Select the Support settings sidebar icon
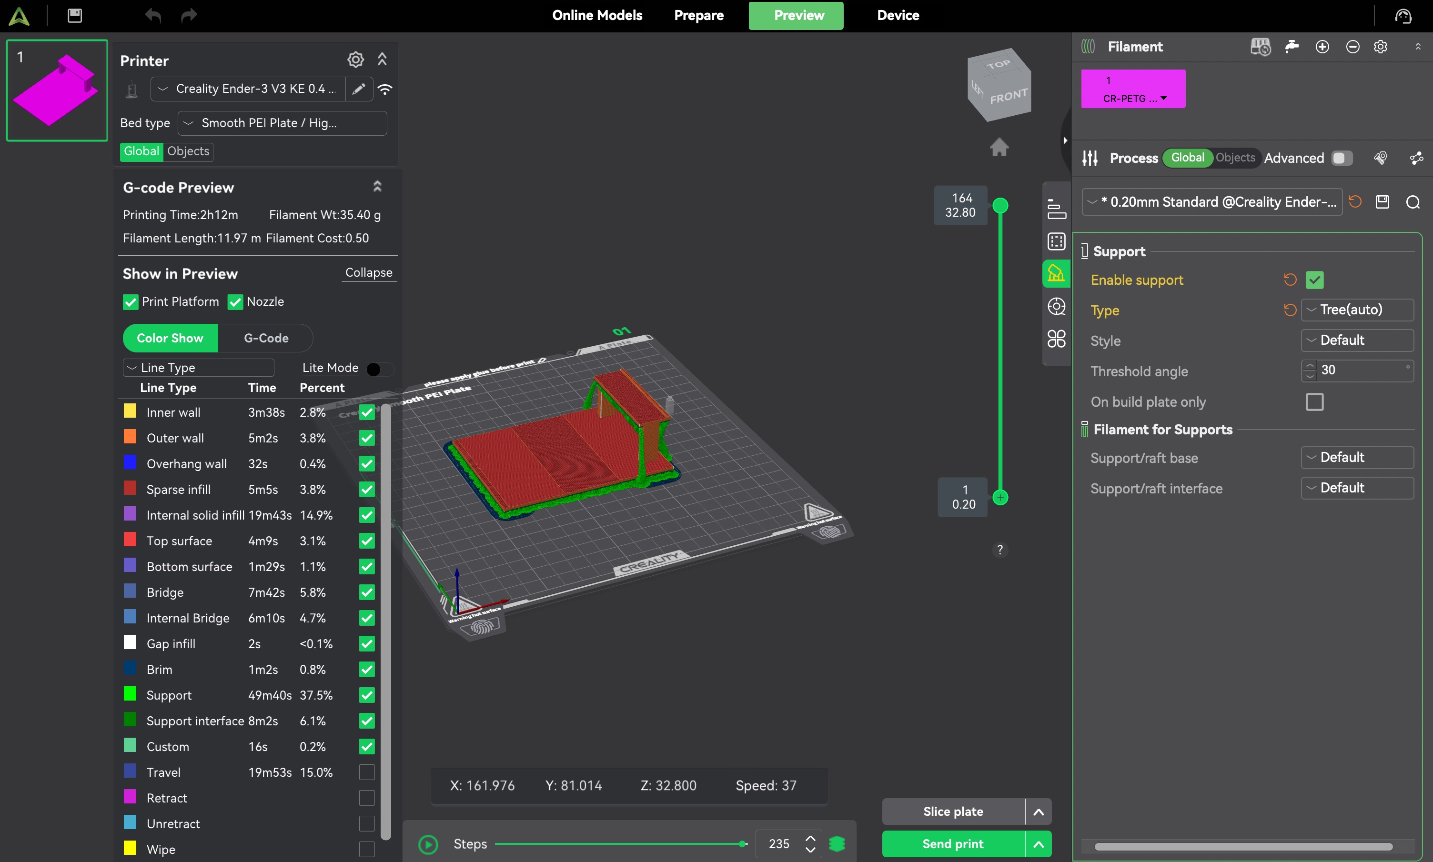The width and height of the screenshot is (1433, 862). [1056, 273]
